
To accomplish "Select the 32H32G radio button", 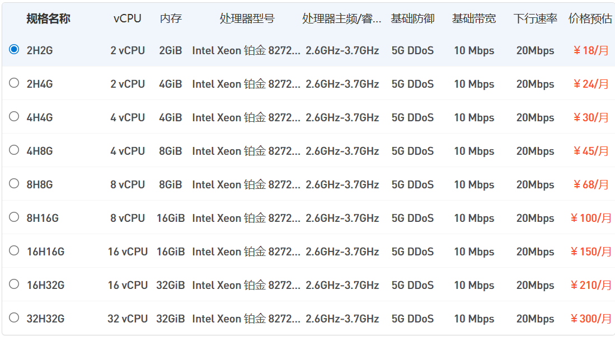I will (14, 318).
